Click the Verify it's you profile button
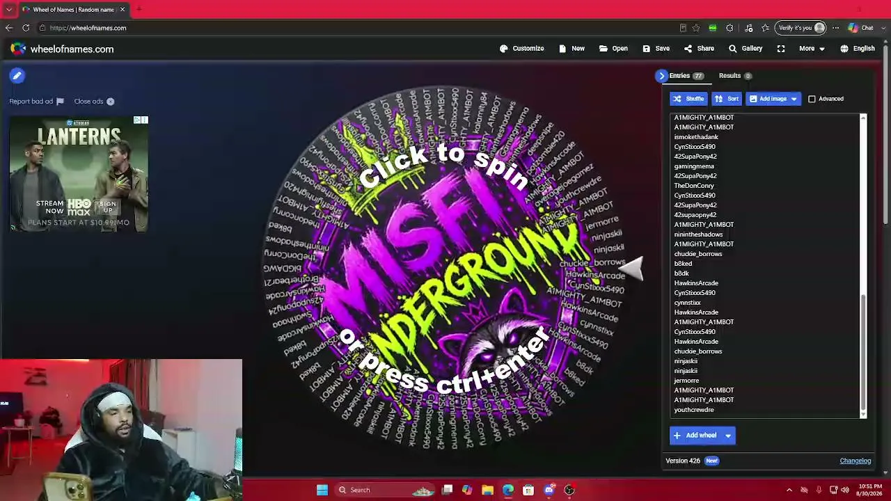This screenshot has height=501, width=891. (801, 28)
